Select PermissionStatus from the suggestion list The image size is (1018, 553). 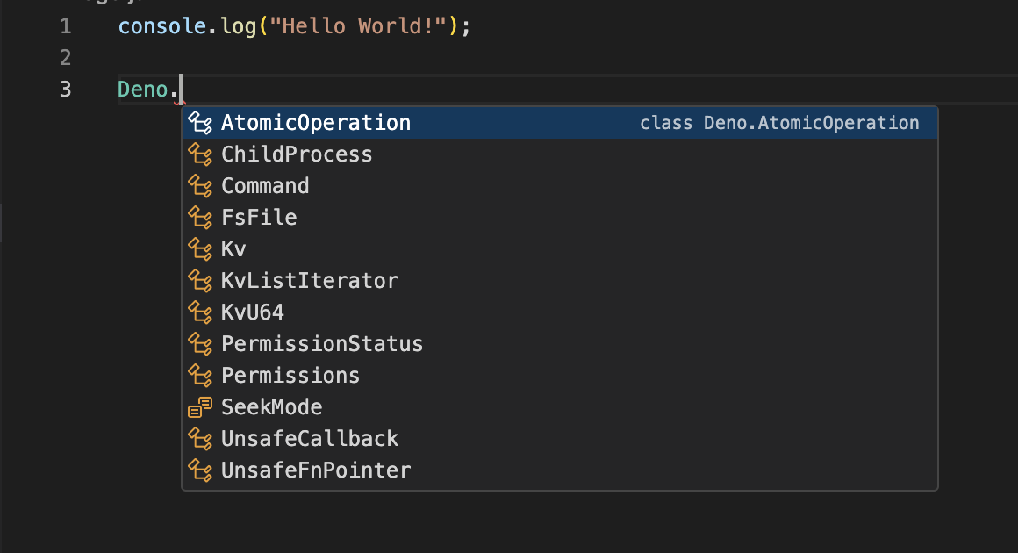(322, 344)
